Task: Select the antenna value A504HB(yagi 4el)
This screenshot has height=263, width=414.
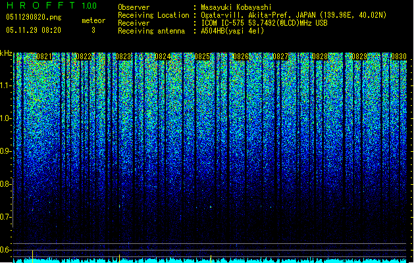Action: point(232,31)
